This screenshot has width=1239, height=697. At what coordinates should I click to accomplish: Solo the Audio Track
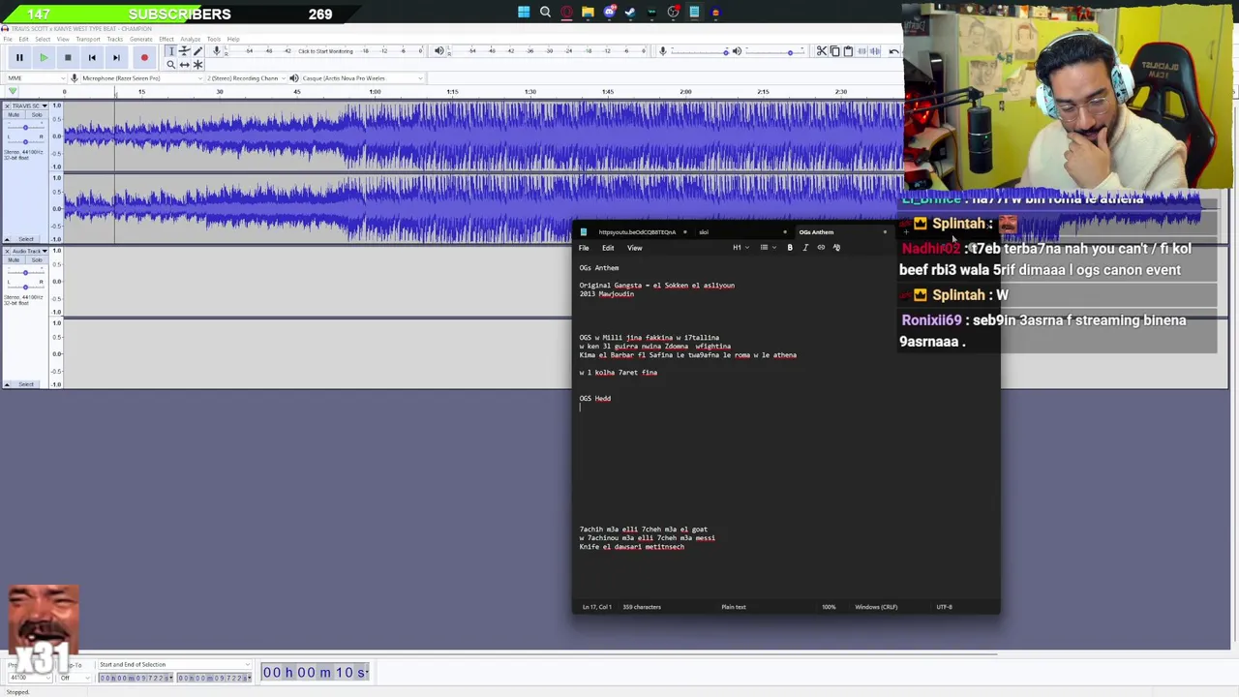(36, 261)
